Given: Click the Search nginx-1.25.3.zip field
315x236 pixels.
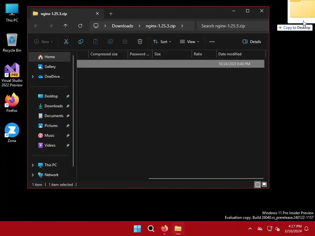Looking at the screenshot, I should point(233,26).
